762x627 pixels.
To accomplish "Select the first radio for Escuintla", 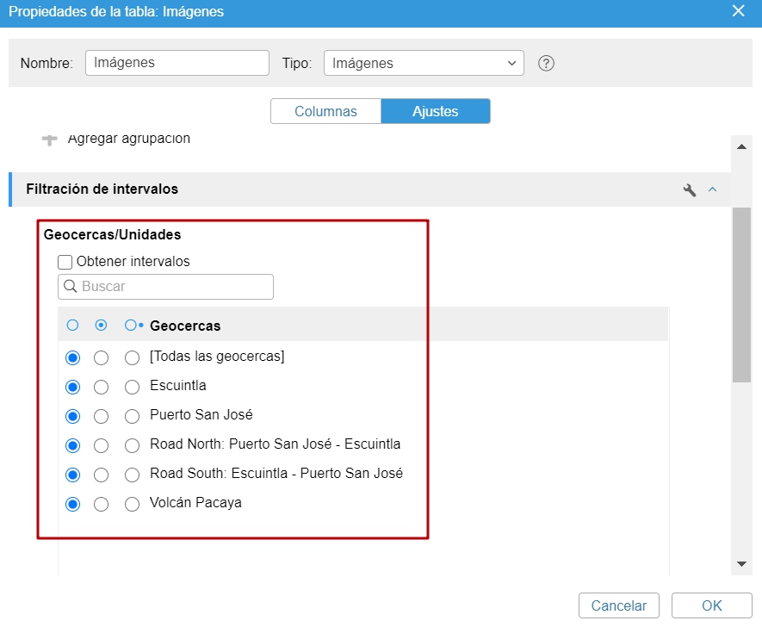I will 72,386.
